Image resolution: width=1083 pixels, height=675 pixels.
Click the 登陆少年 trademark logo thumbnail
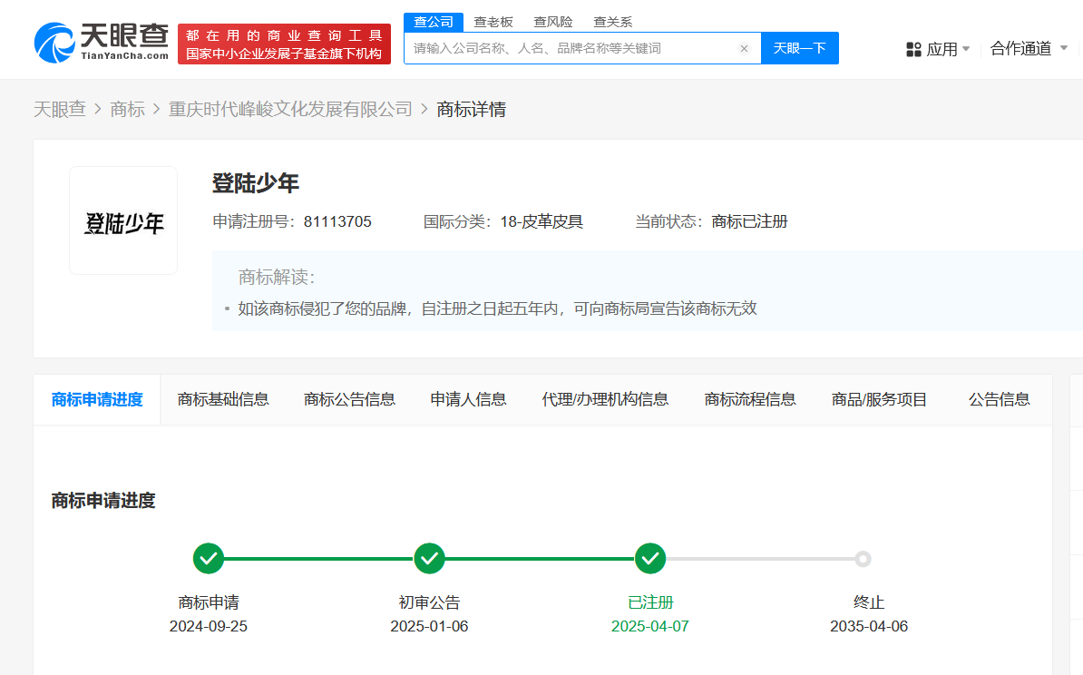[x=123, y=220]
